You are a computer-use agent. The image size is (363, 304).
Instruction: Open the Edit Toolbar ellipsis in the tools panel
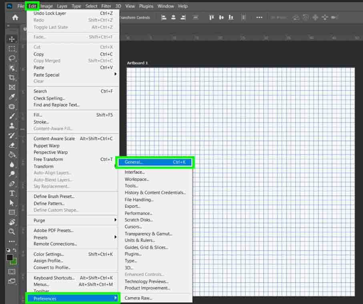(12, 241)
